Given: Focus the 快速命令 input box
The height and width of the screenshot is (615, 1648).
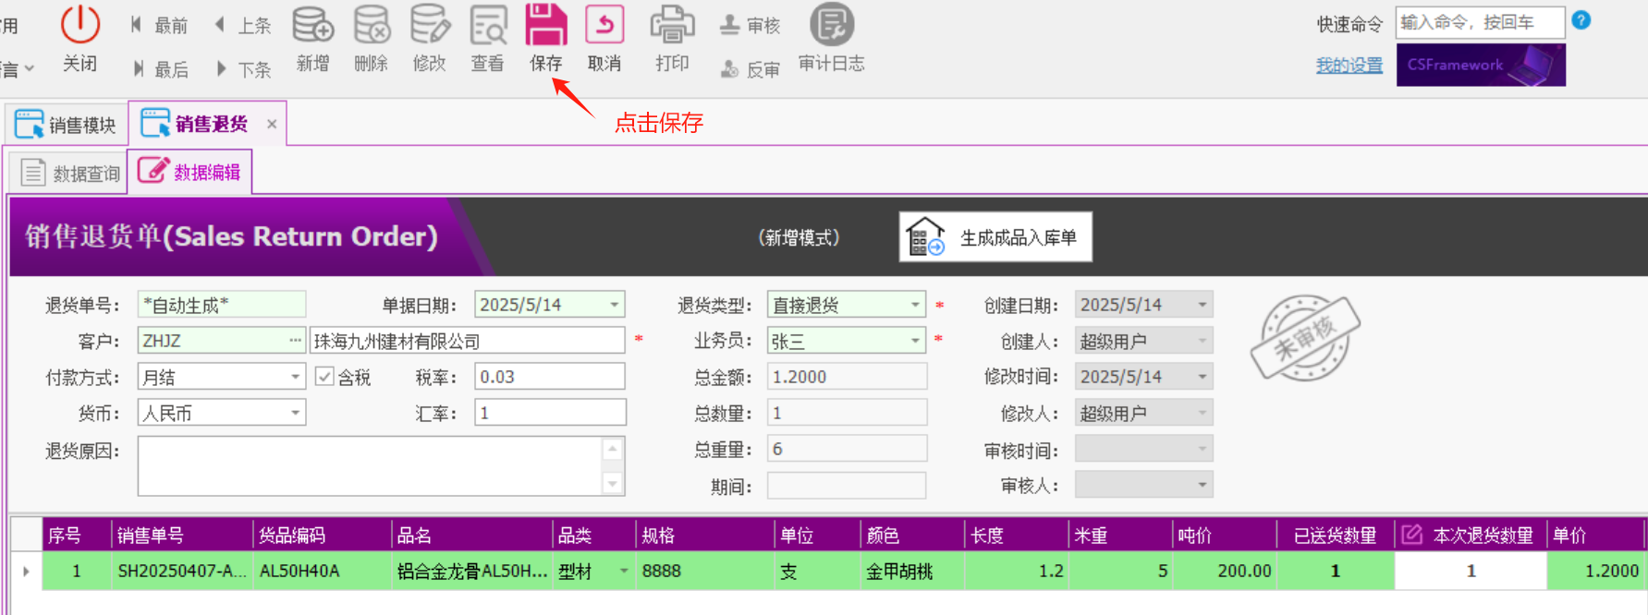Looking at the screenshot, I should pyautogui.click(x=1480, y=22).
